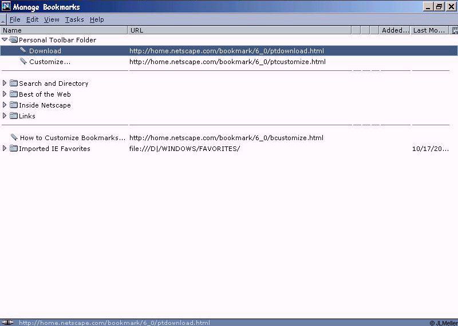The height and width of the screenshot is (326, 458).
Task: Click the Best of the Web folder icon
Action: [13, 94]
